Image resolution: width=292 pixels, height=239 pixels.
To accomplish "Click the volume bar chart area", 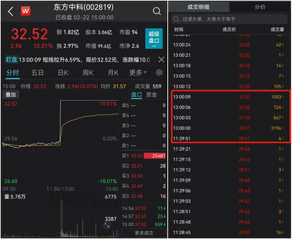I will [x=61, y=215].
